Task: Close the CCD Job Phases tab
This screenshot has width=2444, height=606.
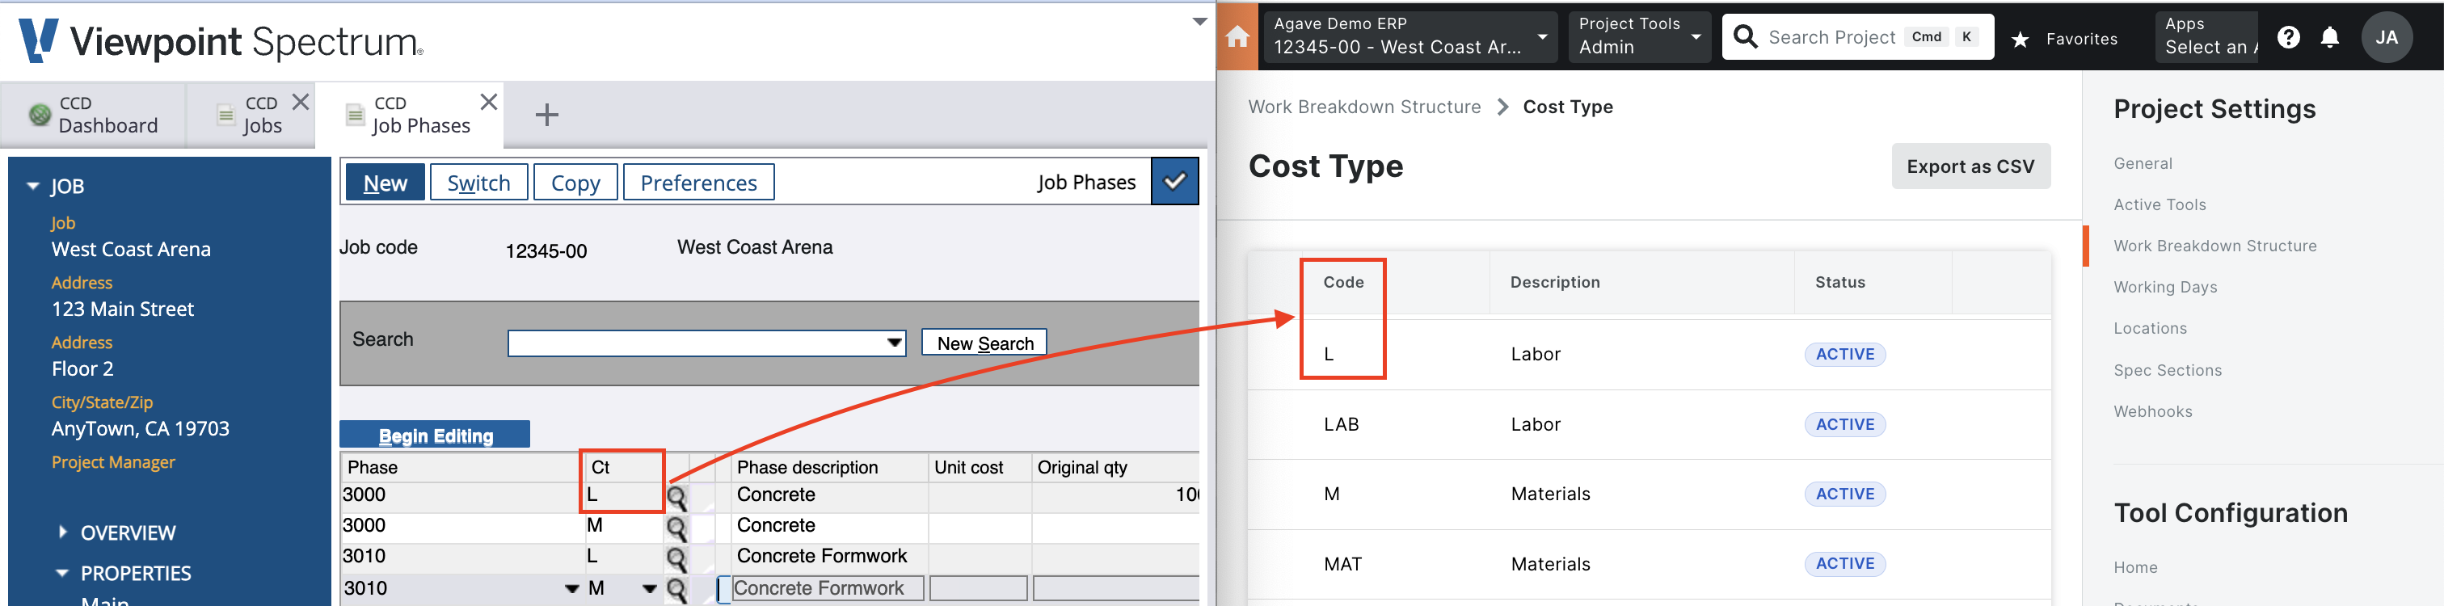Action: tap(489, 102)
